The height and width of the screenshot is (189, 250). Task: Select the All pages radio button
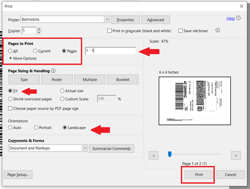11,51
